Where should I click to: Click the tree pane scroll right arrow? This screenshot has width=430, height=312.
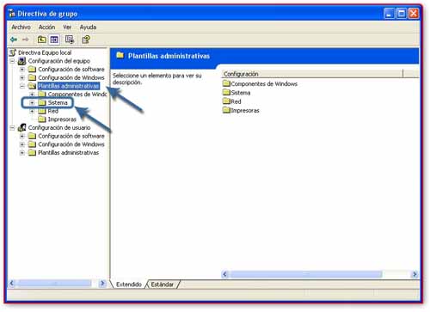[x=102, y=284]
